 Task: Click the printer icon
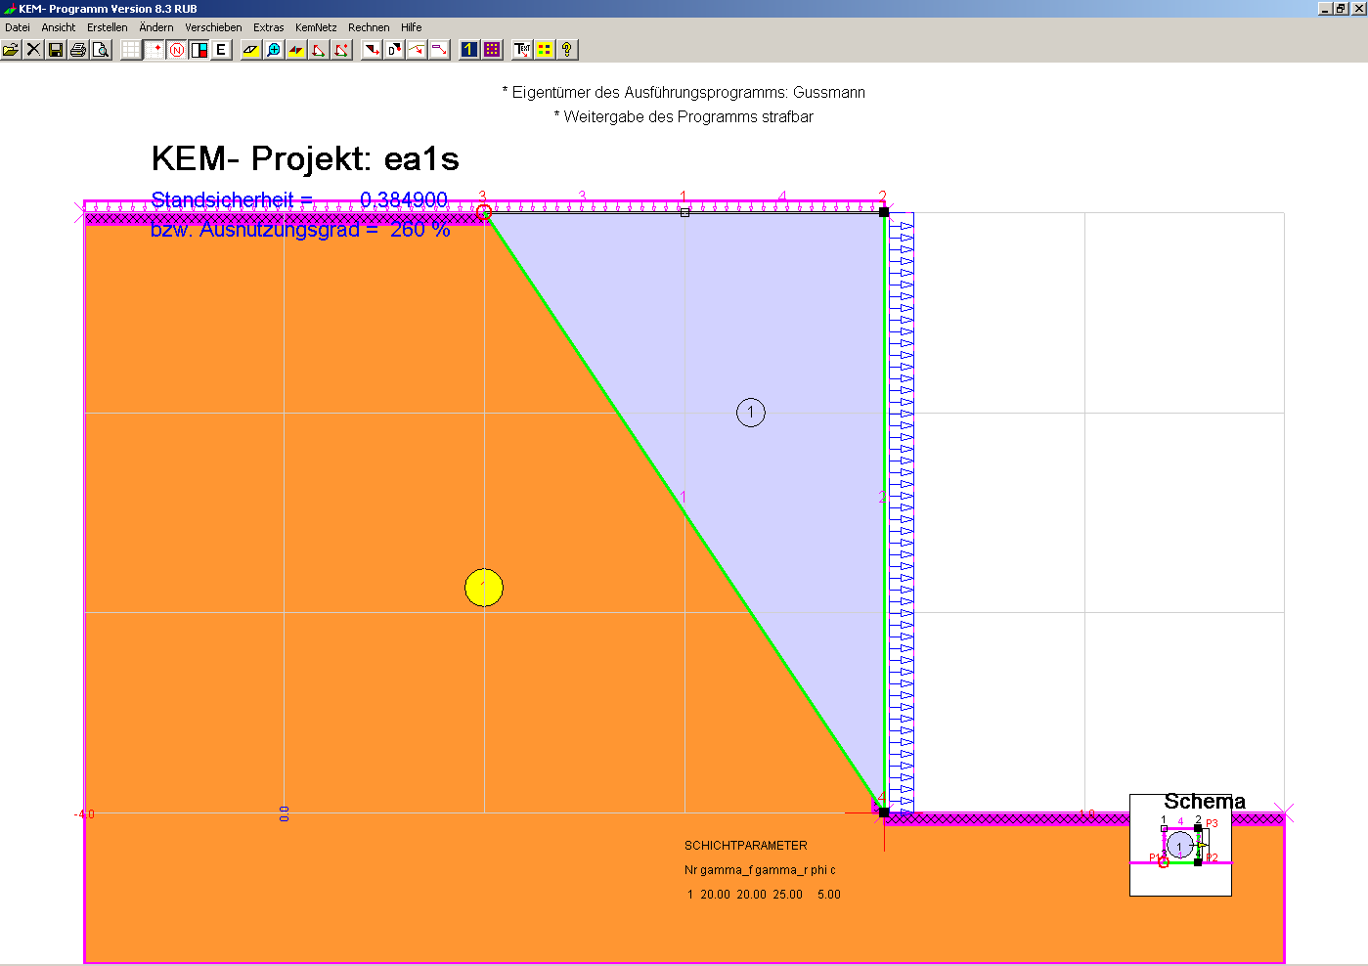pyautogui.click(x=78, y=49)
